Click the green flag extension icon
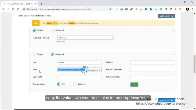Viewport: 196px width, 110px height. click(x=146, y=9)
